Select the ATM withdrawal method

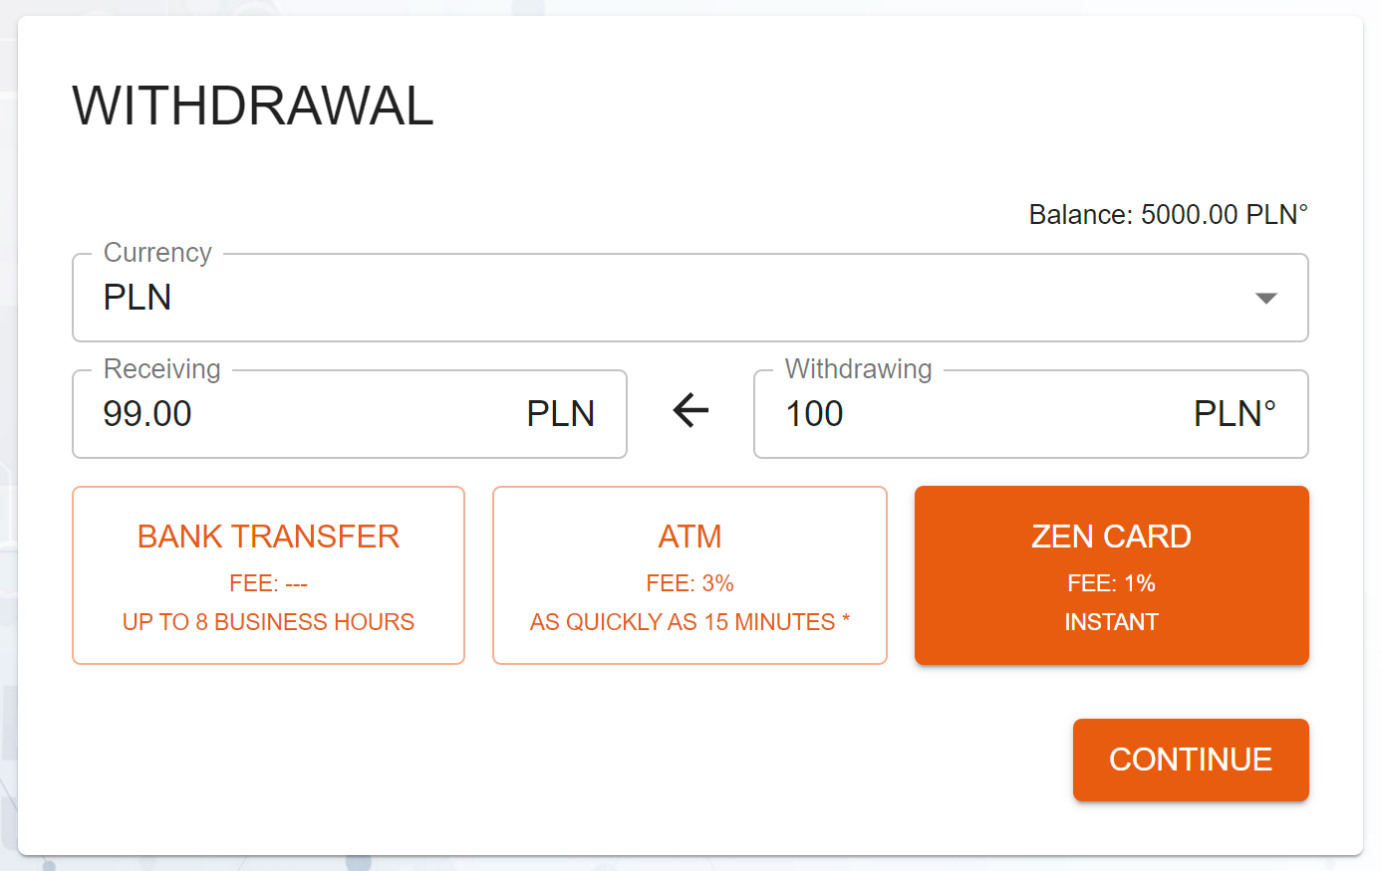click(690, 575)
